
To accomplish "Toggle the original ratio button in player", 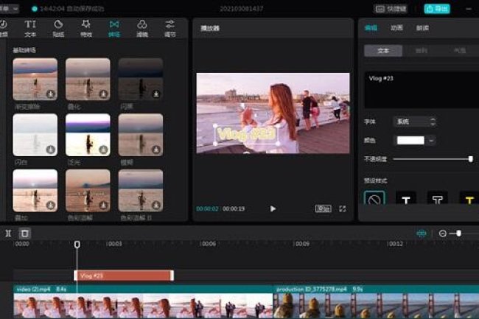I will click(x=323, y=208).
